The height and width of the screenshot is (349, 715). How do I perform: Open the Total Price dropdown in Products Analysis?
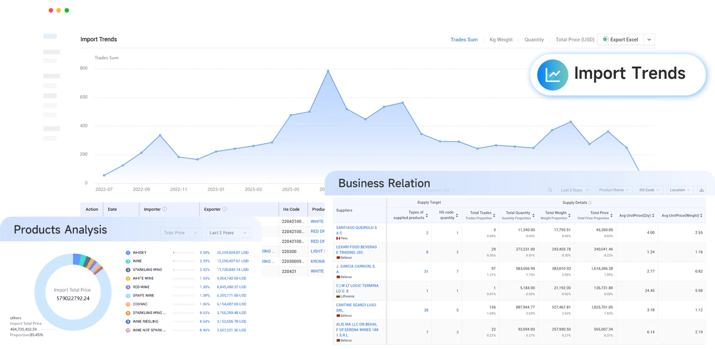(180, 233)
